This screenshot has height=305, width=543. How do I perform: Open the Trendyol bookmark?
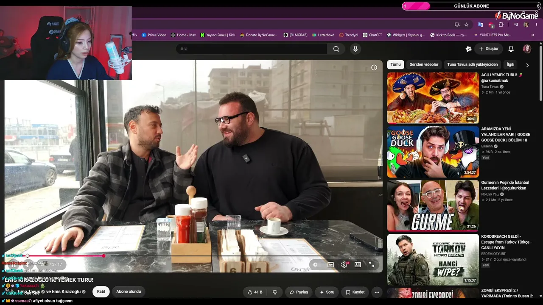349,35
